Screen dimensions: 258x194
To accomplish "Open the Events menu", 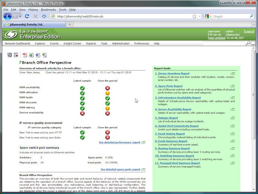I will (x=54, y=43).
